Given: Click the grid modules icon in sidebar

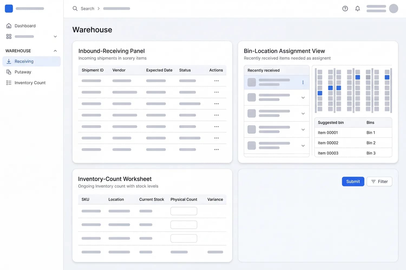Looking at the screenshot, I should point(9,36).
